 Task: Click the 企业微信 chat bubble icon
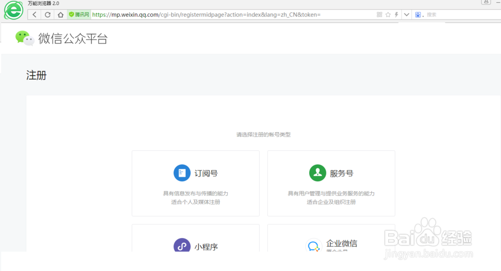pyautogui.click(x=313, y=245)
